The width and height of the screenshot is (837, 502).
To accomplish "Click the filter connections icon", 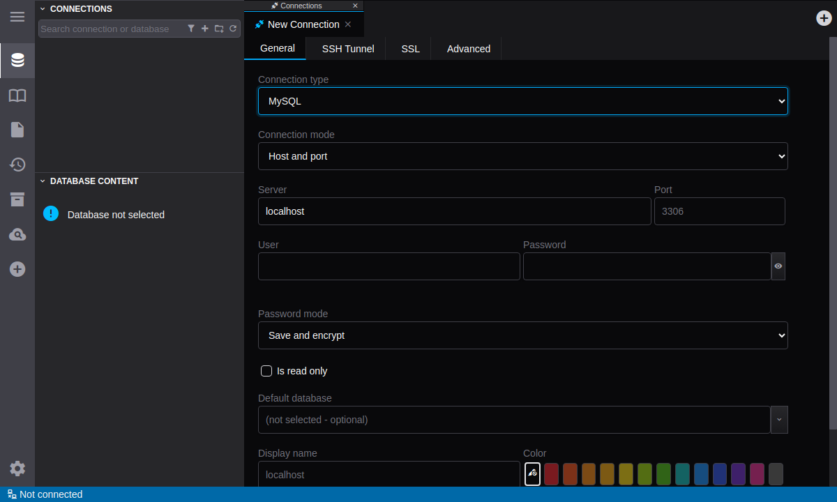I will 191,29.
